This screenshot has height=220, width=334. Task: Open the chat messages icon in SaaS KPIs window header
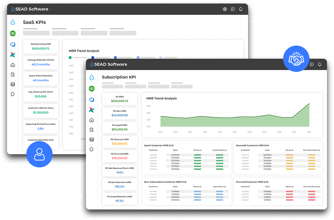tap(233, 9)
